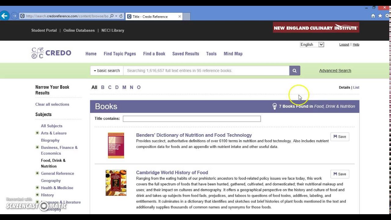The image size is (391, 220).
Task: Select the Food, Drink & Nutrition subject
Action: (53, 163)
